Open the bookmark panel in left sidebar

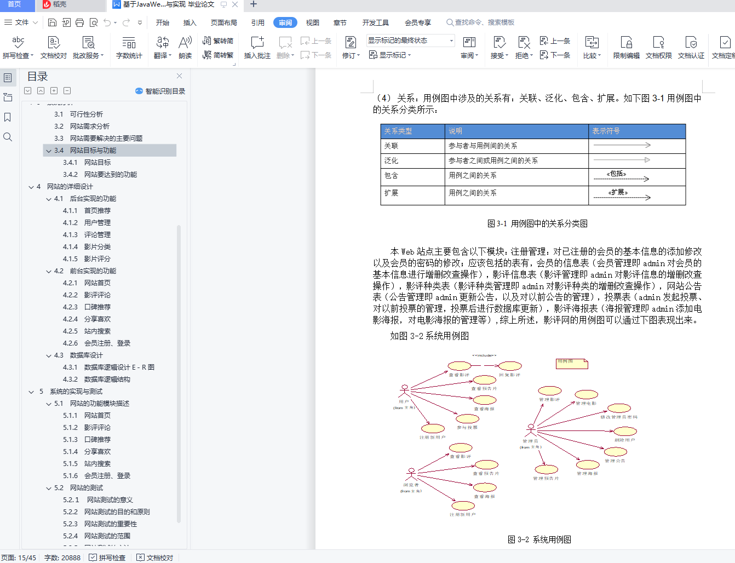click(x=8, y=117)
